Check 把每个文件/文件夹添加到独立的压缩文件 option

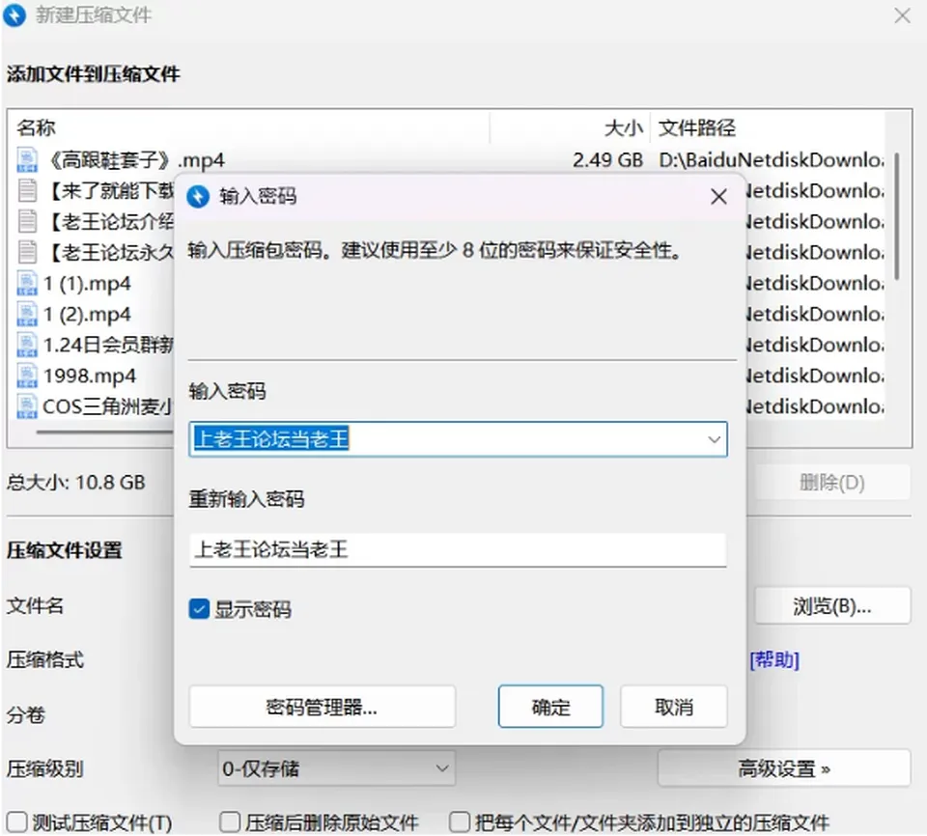[460, 822]
